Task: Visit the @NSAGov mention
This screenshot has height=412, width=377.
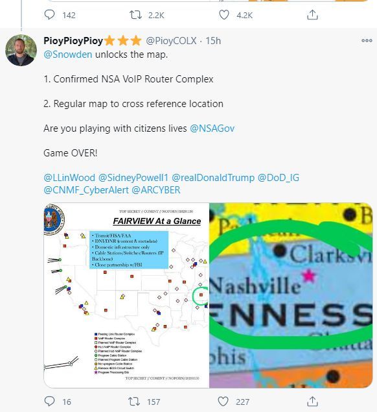Action: [x=212, y=128]
